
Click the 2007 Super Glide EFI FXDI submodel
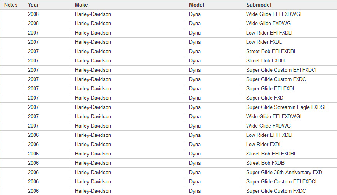[x=270, y=88]
